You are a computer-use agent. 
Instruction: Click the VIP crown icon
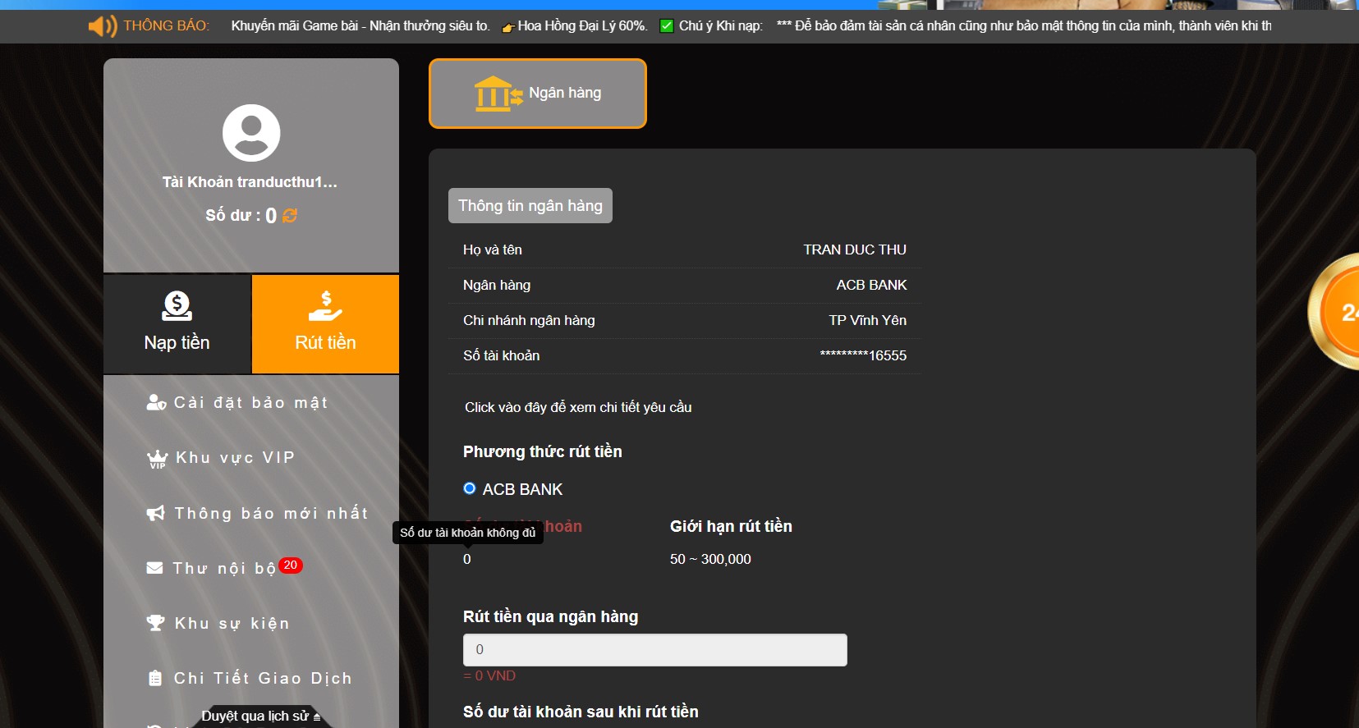157,458
